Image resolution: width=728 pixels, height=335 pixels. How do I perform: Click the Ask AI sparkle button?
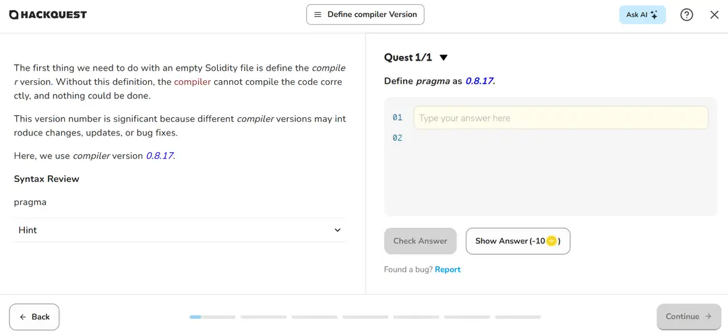point(642,15)
